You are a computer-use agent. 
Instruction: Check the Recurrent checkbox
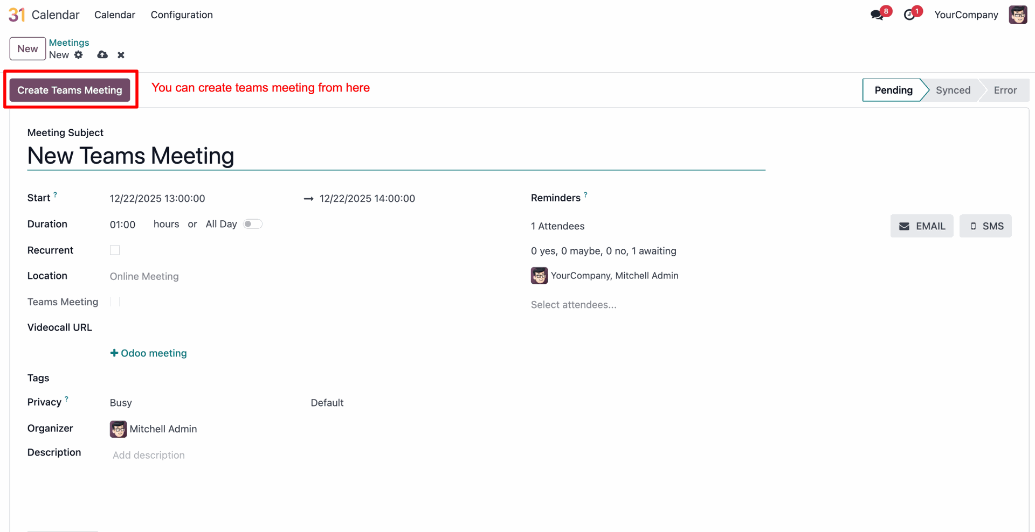(x=115, y=250)
